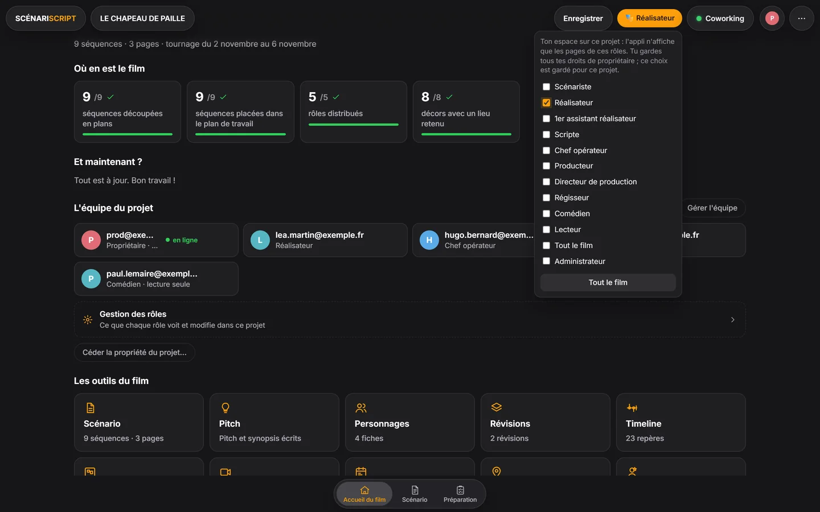Click the document icon above the bottom-bar Scénario label

[415, 490]
